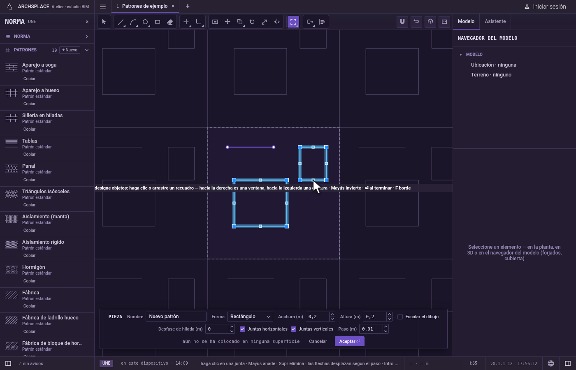
Task: Choose the copy/duplicate tool
Action: click(x=240, y=22)
